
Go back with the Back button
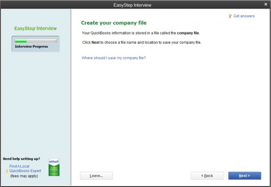207,176
